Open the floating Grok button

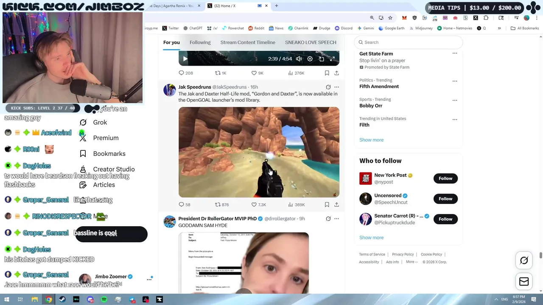(x=524, y=261)
